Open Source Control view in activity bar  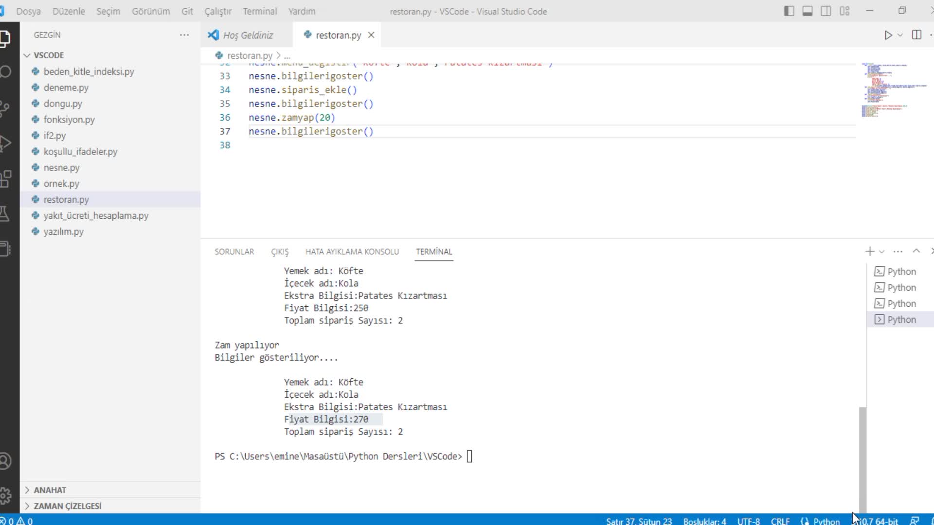point(5,108)
